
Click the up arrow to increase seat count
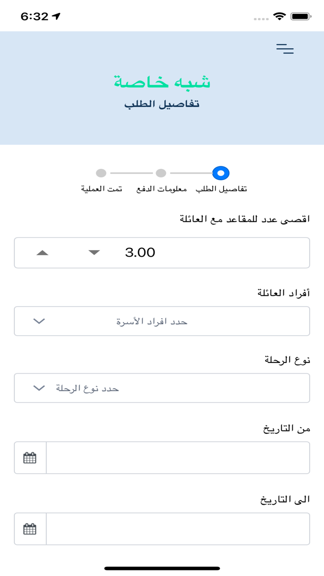pyautogui.click(x=42, y=253)
